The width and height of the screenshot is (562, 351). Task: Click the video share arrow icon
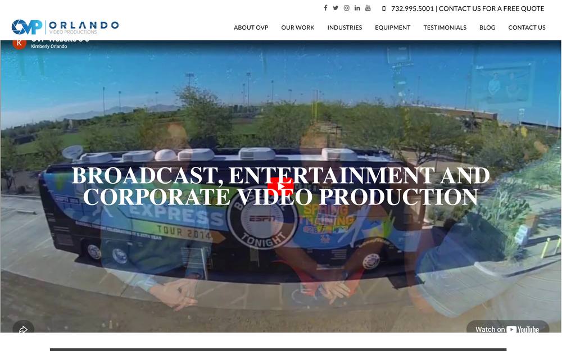[x=23, y=328]
